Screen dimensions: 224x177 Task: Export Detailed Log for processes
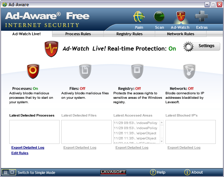point(28,148)
